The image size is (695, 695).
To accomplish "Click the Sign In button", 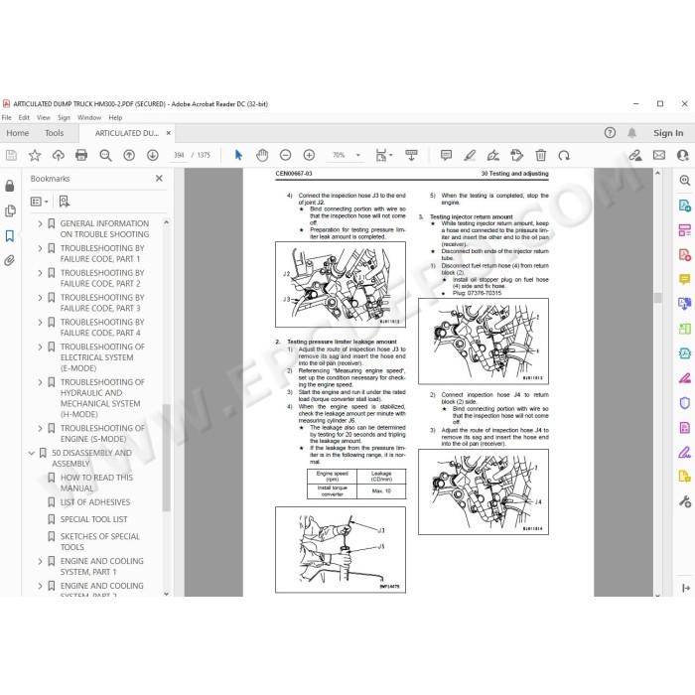I will (x=668, y=133).
